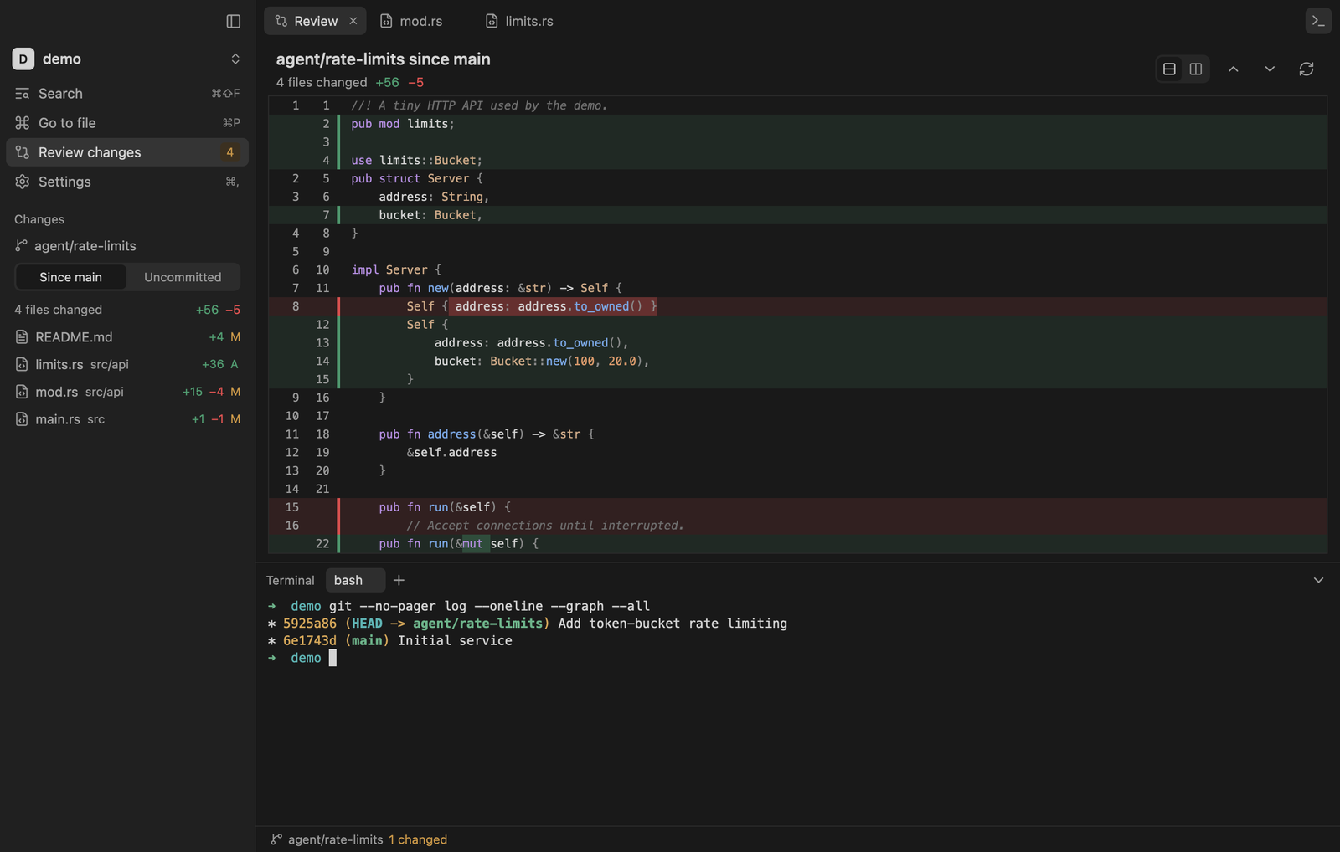
Task: Open the limits.rs tab
Action: coord(519,21)
